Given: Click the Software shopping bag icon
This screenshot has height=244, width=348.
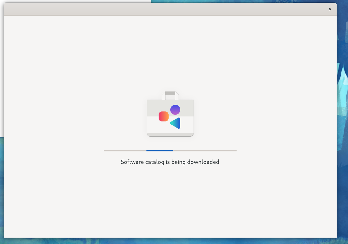Looking at the screenshot, I should (170, 114).
